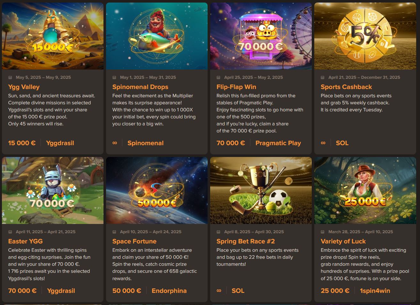Click the Pragmatic Play provider label

pos(278,143)
